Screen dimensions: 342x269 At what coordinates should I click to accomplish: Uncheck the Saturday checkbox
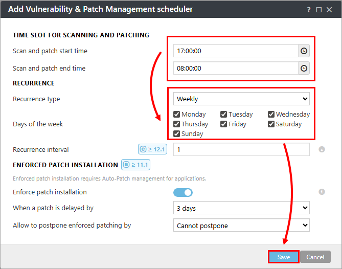(x=271, y=124)
